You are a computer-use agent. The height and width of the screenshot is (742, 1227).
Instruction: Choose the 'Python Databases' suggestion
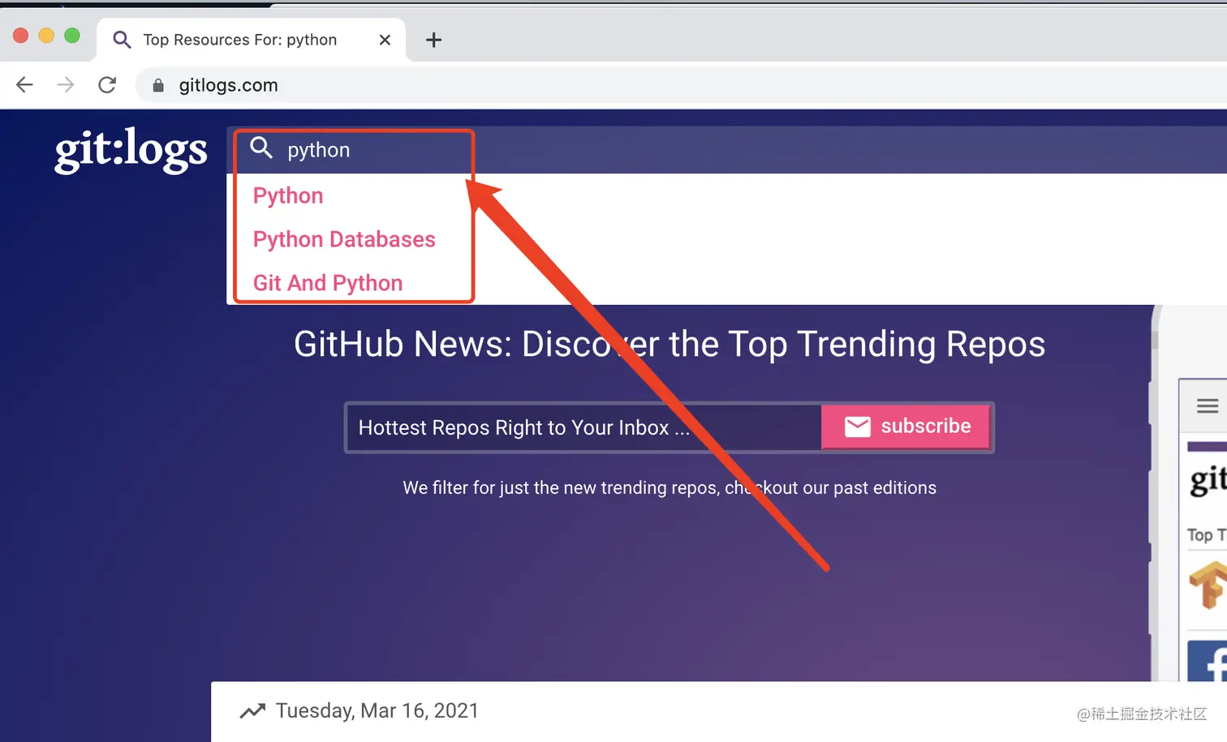pyautogui.click(x=344, y=239)
